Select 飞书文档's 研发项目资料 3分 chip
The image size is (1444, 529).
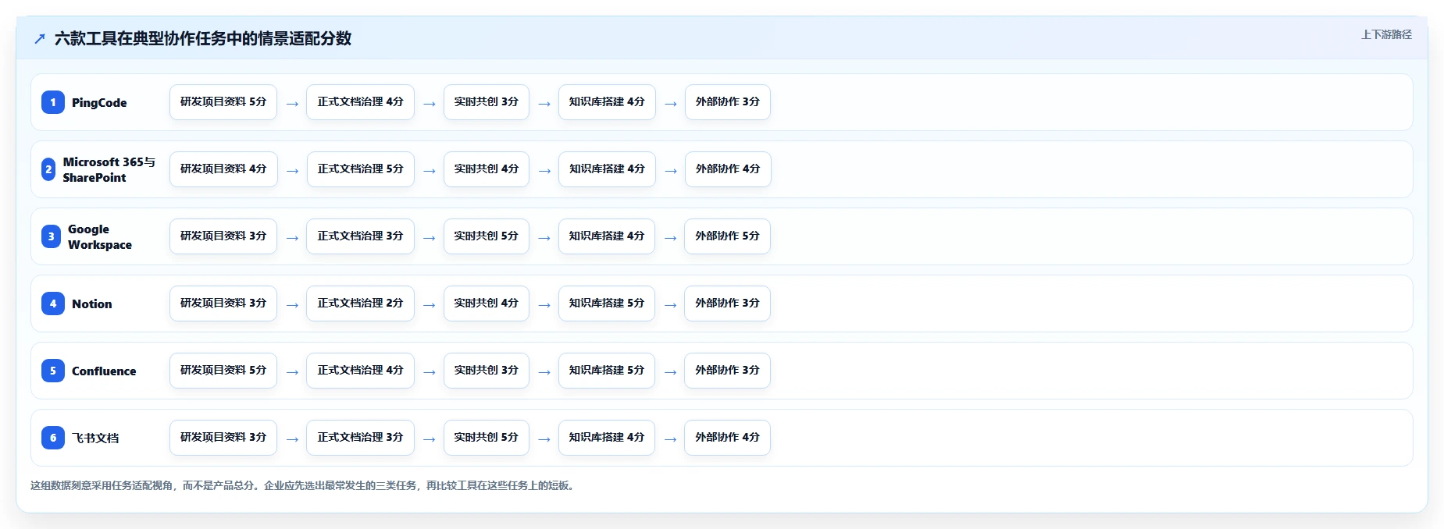pos(223,438)
